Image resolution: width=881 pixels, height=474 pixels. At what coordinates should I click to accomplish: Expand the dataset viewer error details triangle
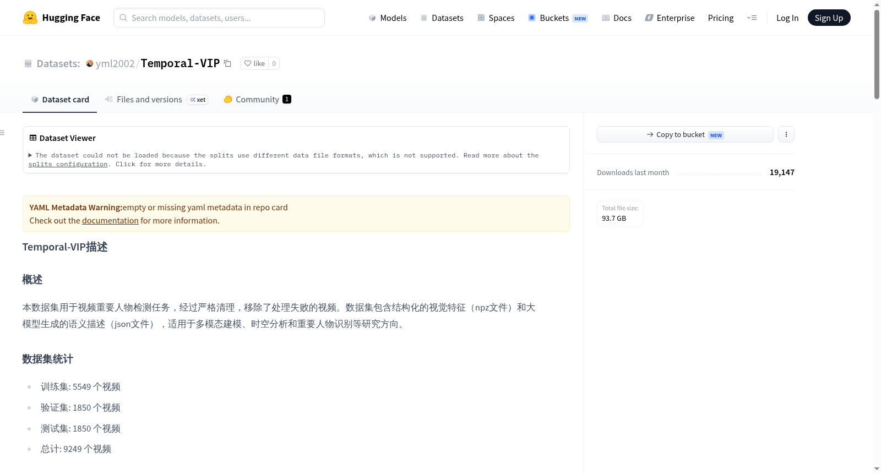pos(30,155)
